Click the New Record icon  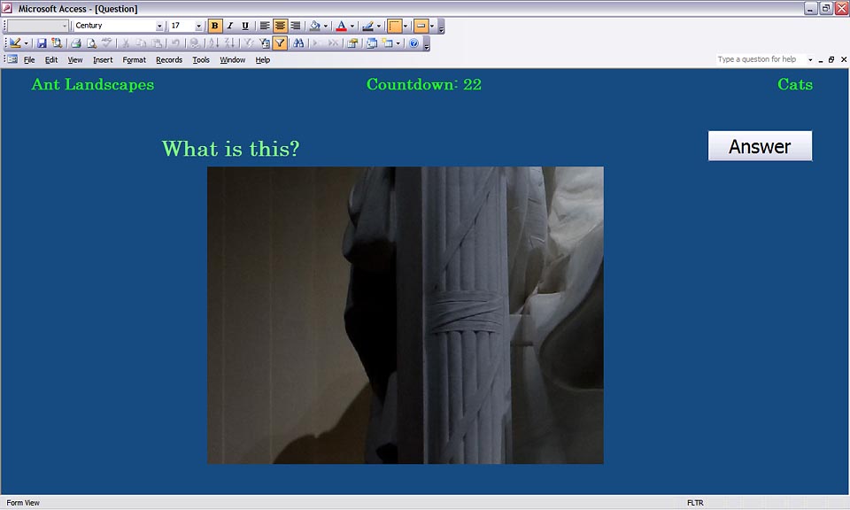click(317, 42)
